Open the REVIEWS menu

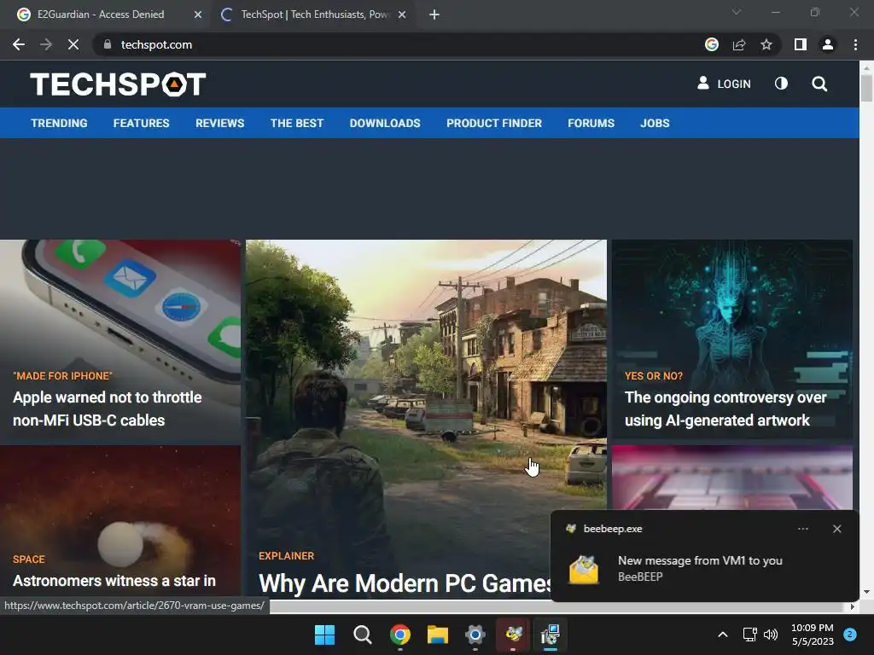219,123
